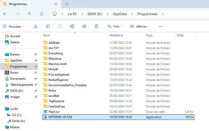
Task: Refresh the folder view
Action: tap(42, 14)
